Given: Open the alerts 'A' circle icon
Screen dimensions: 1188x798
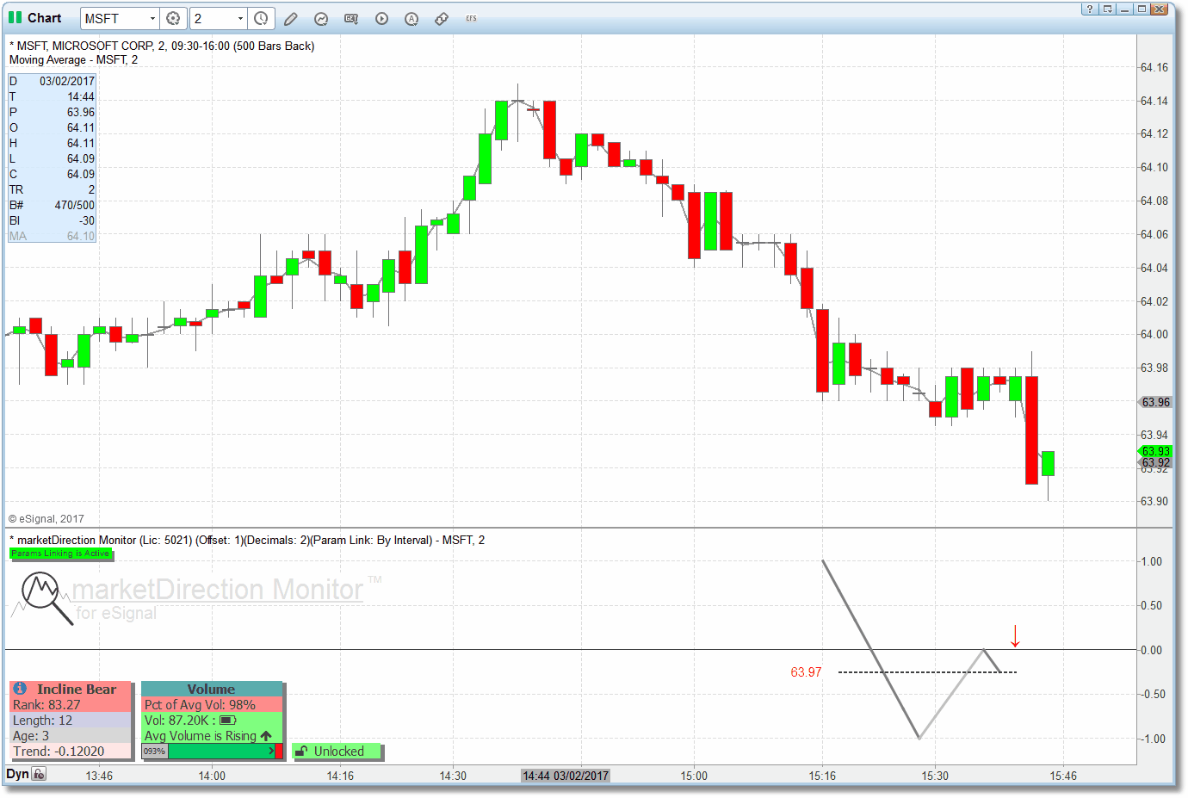Looking at the screenshot, I should tap(411, 18).
